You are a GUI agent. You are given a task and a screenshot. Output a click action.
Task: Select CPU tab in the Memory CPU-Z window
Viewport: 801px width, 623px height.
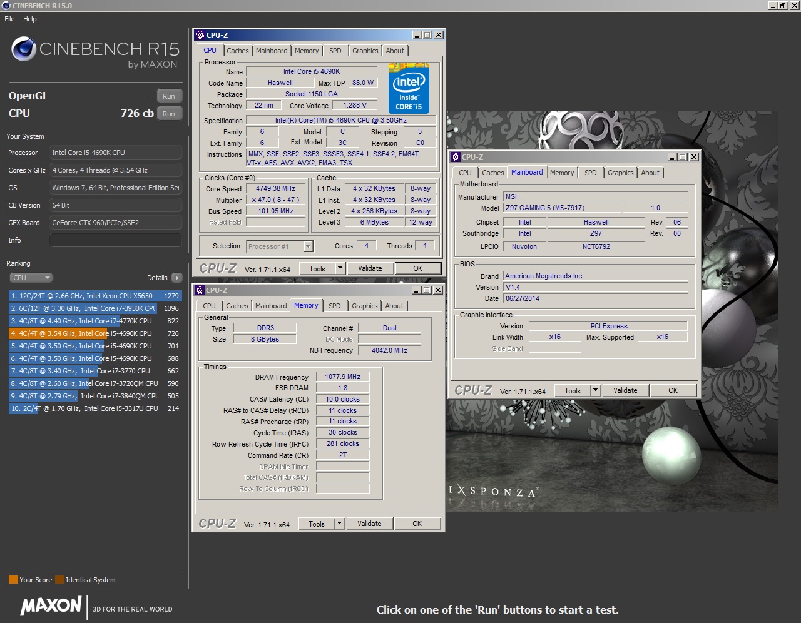tap(210, 306)
